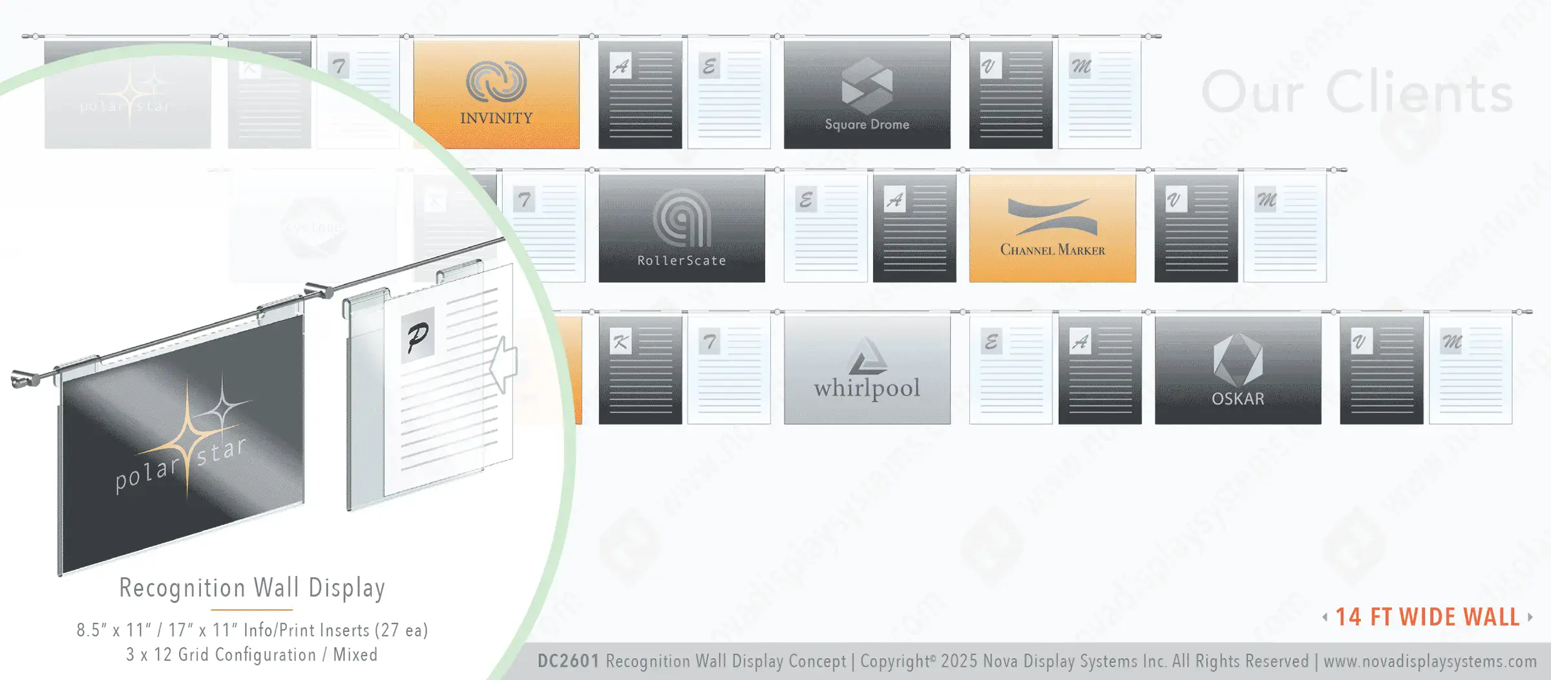Click the Channel Marker wave logo
This screenshot has height=680, width=1551.
1052,217
